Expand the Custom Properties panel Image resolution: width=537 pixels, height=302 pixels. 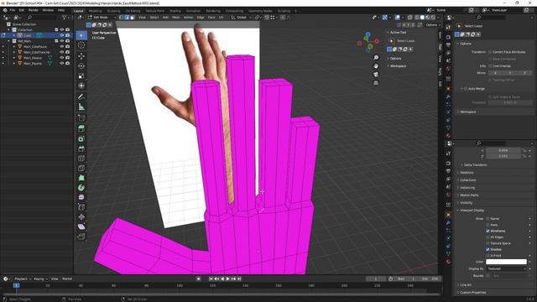point(472,293)
